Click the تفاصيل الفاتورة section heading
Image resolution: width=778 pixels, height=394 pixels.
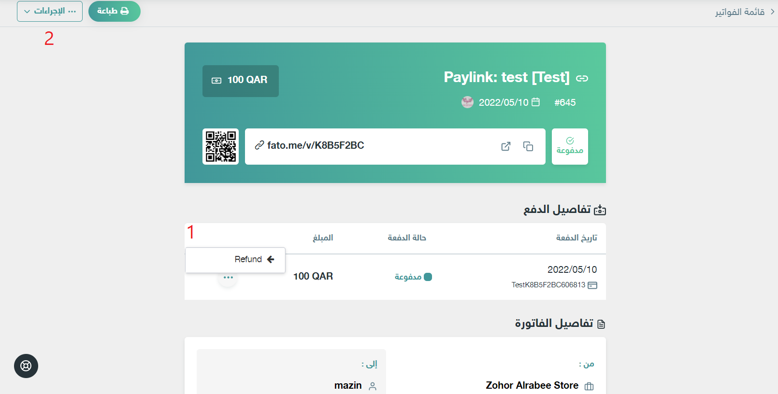(554, 323)
